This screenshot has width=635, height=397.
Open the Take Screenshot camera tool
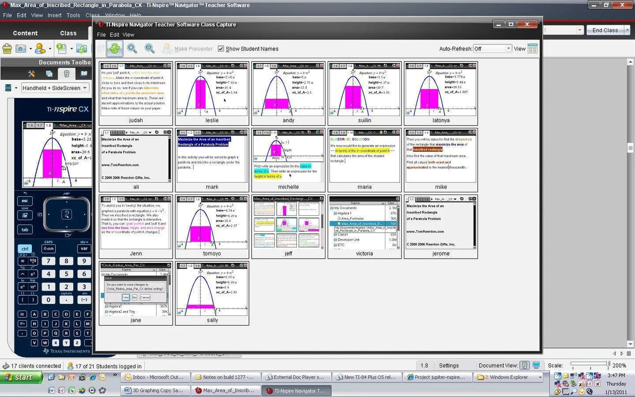pos(21,49)
